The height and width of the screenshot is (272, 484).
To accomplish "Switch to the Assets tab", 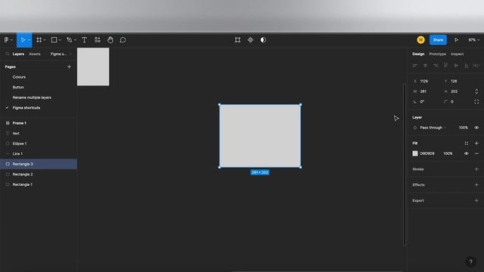I will click(35, 54).
